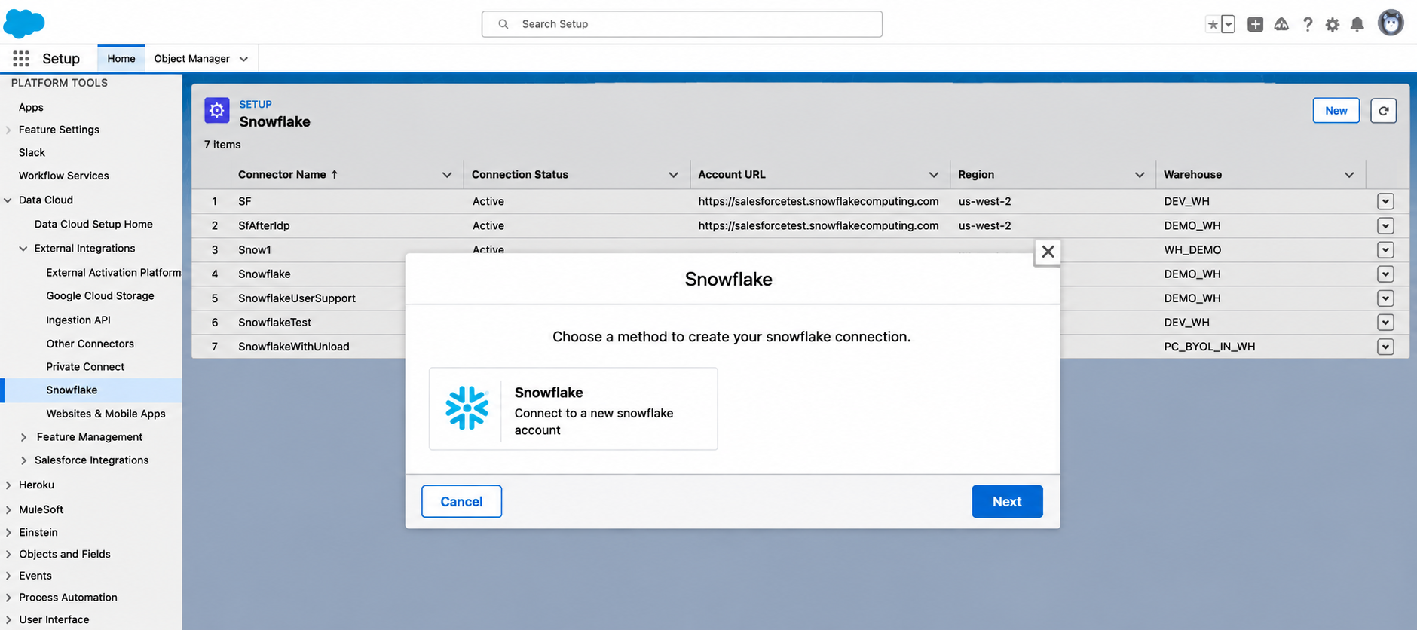The height and width of the screenshot is (630, 1417).
Task: Open Google Cloud Storage in sidebar
Action: pos(100,295)
